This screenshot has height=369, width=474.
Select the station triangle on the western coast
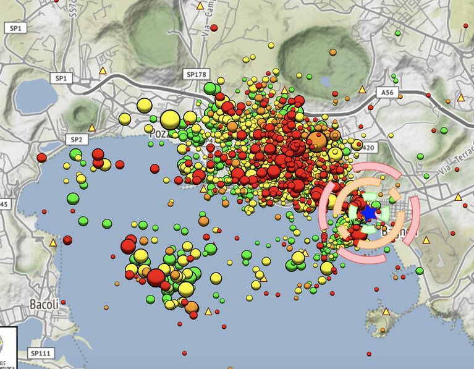(53, 242)
